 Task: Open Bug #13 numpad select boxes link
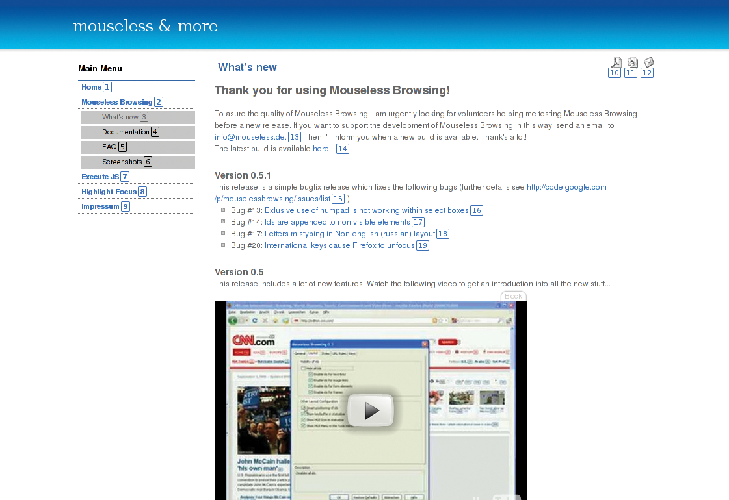[366, 210]
